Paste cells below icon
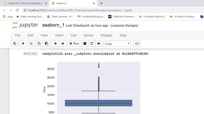Image resolution: width=204 pixels, height=114 pixels. (47, 44)
